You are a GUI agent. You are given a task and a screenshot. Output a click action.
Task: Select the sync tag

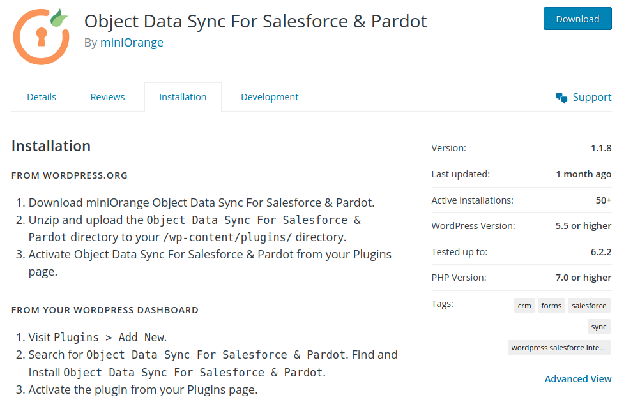point(598,326)
